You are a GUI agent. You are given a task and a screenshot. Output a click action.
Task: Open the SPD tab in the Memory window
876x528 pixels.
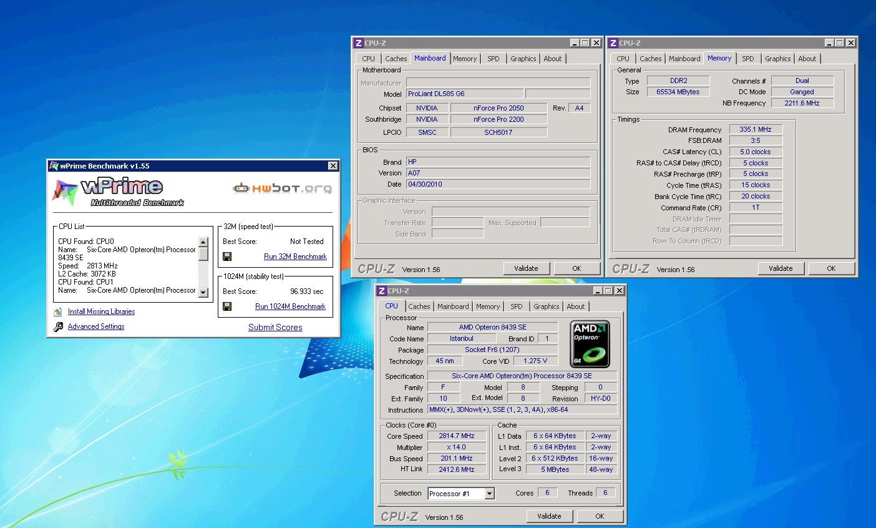tap(748, 59)
